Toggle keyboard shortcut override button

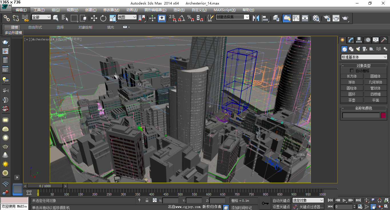coord(162,18)
